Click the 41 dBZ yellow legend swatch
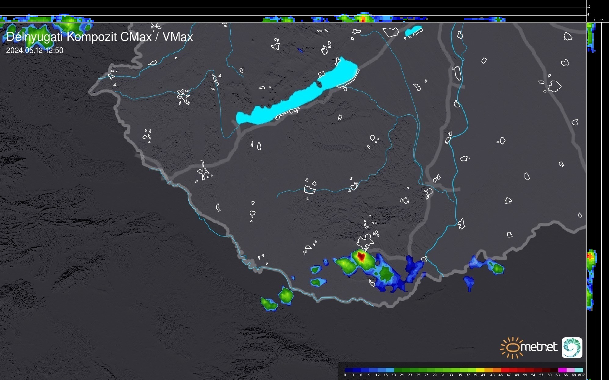The image size is (609, 380). (x=480, y=370)
